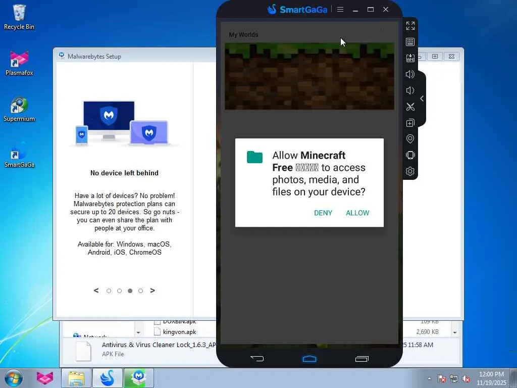
Task: Select the third Malwarebytes slide dot
Action: point(130,290)
